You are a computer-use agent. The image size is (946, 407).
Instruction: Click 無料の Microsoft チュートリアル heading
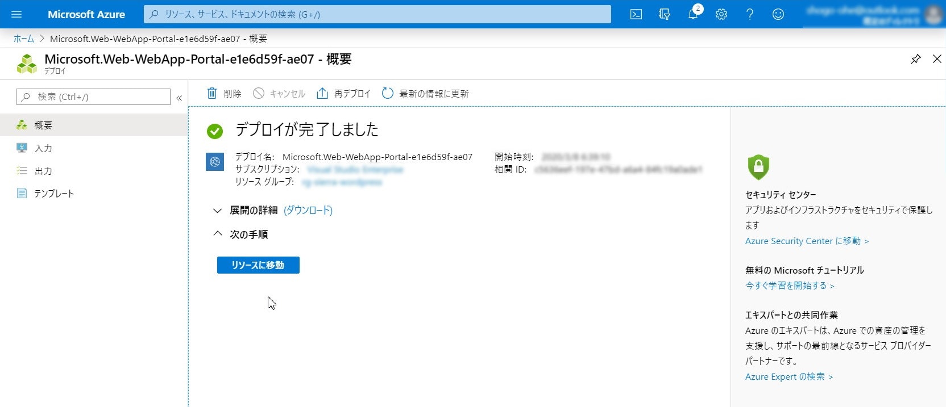coord(804,270)
